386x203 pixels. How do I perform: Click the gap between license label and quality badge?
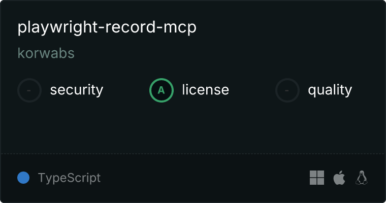pyautogui.click(x=252, y=90)
